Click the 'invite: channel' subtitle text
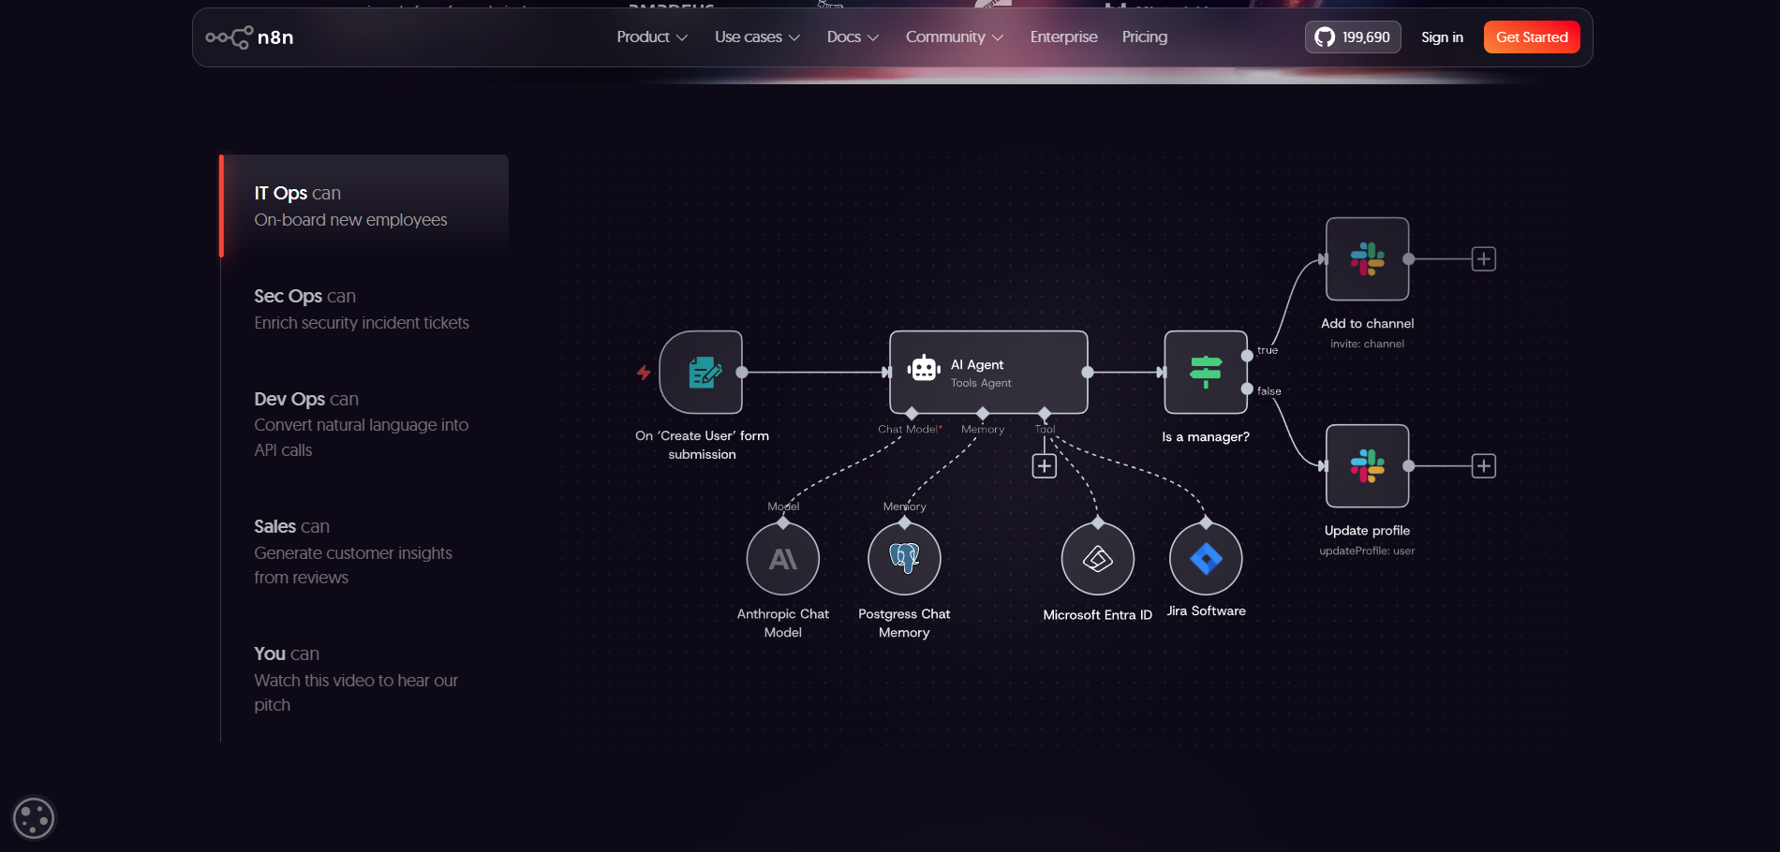 pyautogui.click(x=1368, y=345)
